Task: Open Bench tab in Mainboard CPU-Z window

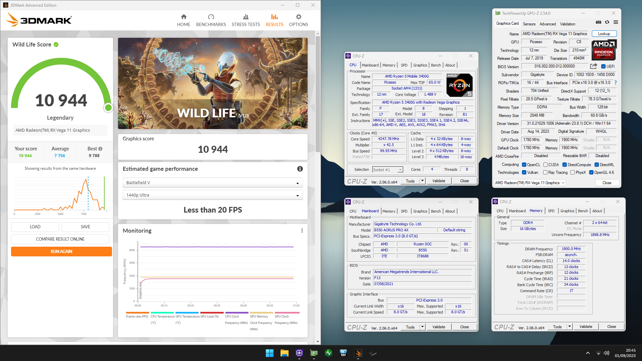Action: tap(436, 211)
